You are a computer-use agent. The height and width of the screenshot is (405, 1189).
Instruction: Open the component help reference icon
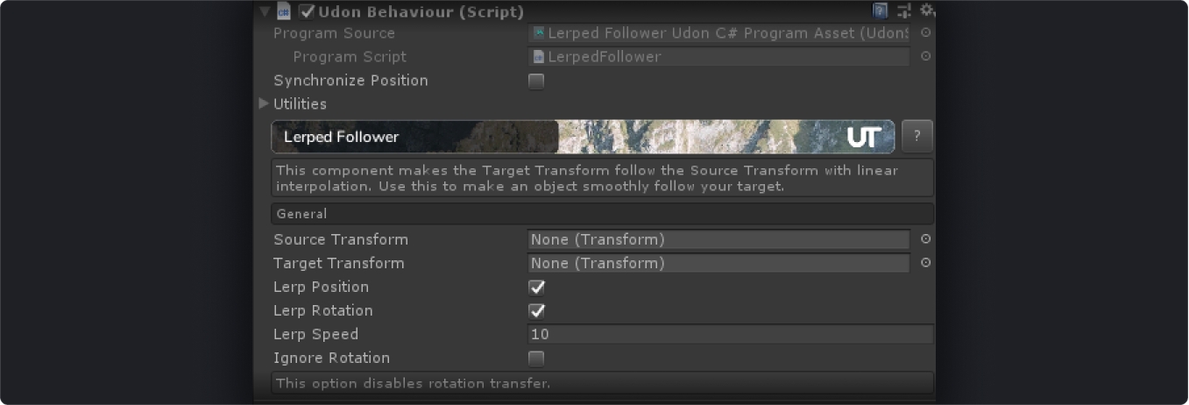(x=881, y=11)
